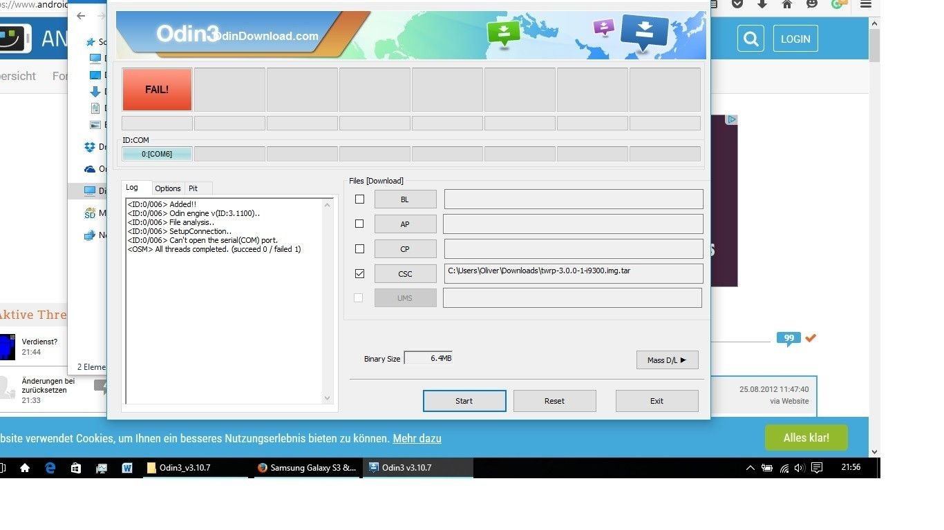Click the red FAIL! status box

click(x=157, y=89)
